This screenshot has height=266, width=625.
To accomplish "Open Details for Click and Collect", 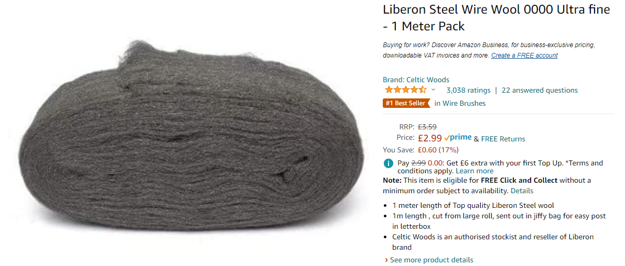I will tap(522, 191).
